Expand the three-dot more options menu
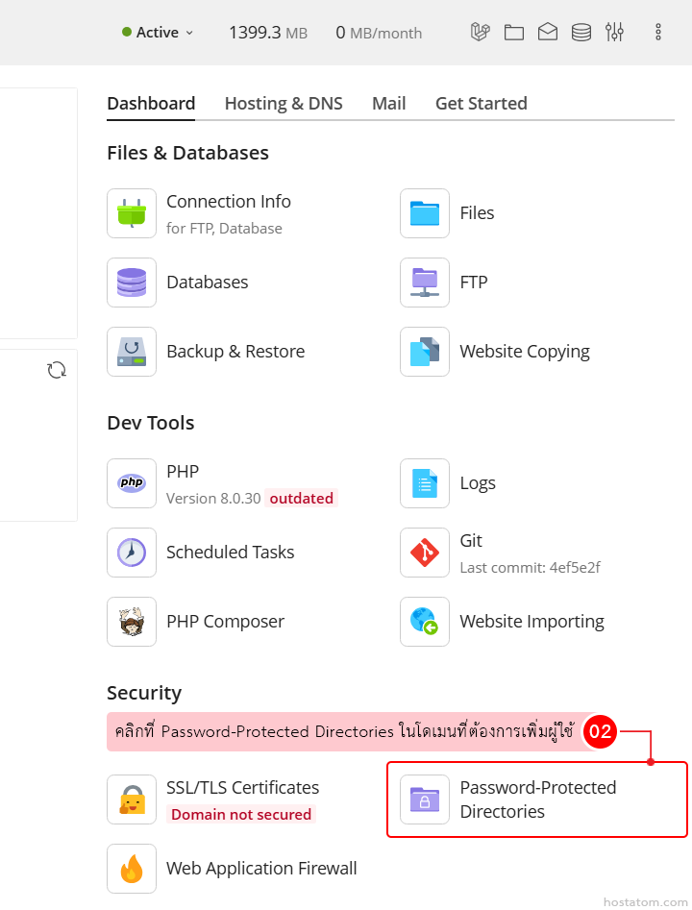Screen dimensions: 692x910 coord(658,33)
